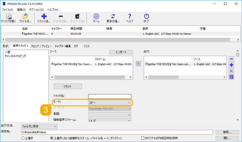The width and height of the screenshot is (242, 142).
Task: Click the 開く... button
Action: click(x=227, y=138)
